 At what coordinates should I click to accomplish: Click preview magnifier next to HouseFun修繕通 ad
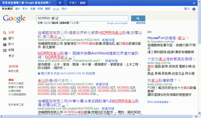pos(187,38)
